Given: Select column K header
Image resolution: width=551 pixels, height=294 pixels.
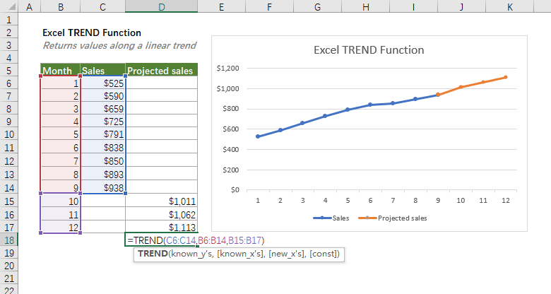Looking at the screenshot, I should click(509, 6).
